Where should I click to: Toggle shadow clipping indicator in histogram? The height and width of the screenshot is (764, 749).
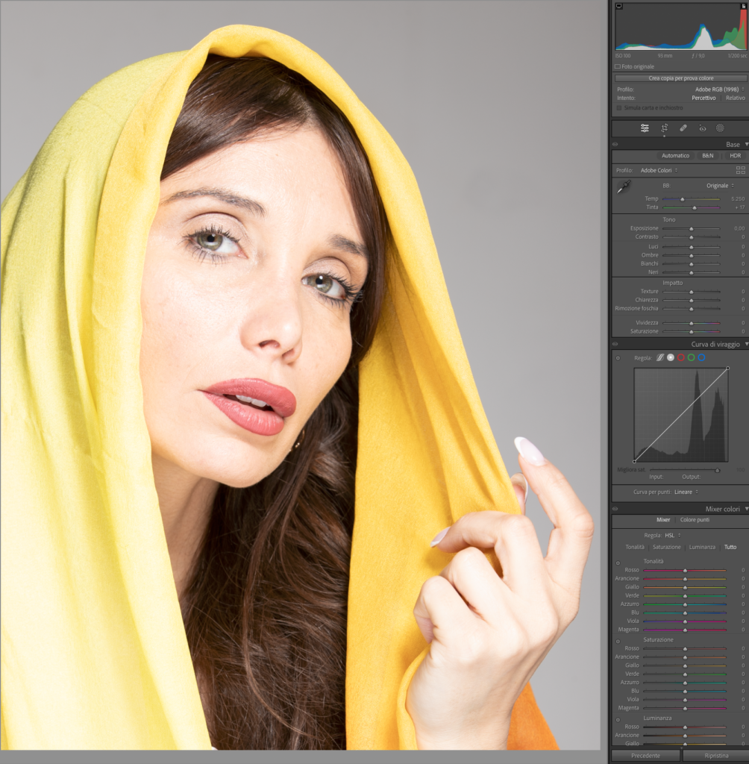pyautogui.click(x=619, y=6)
